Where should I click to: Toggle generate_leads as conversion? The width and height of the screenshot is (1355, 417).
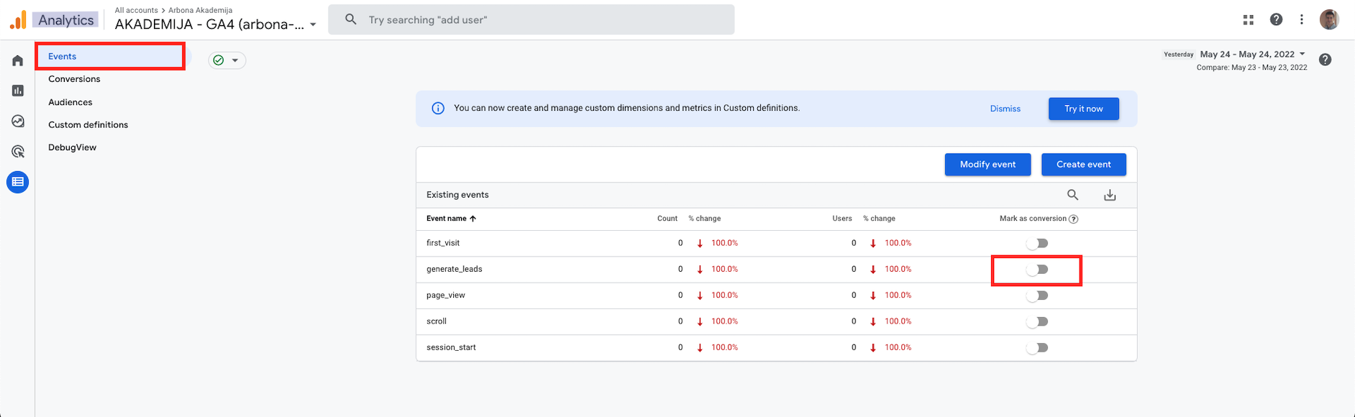1037,270
